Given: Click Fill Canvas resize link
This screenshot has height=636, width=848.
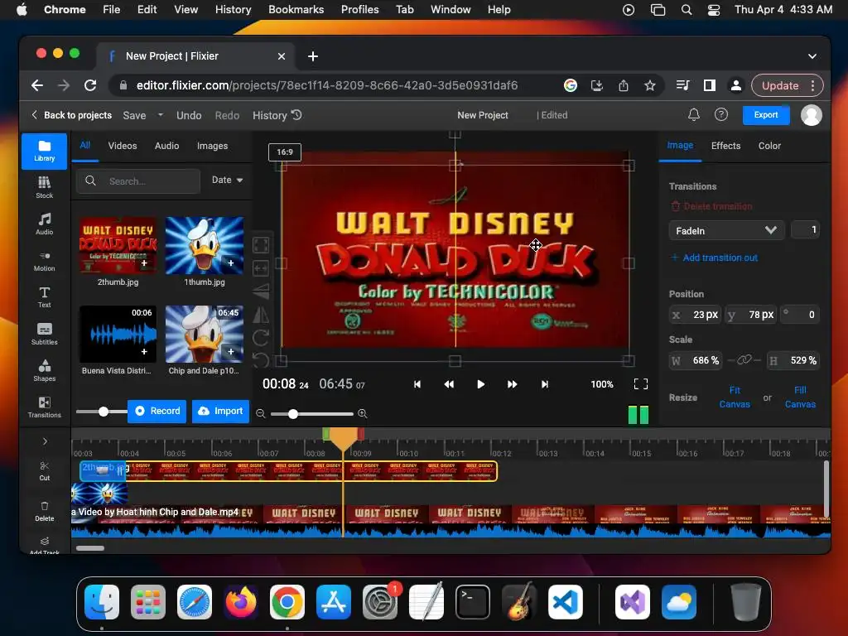Looking at the screenshot, I should [x=800, y=397].
